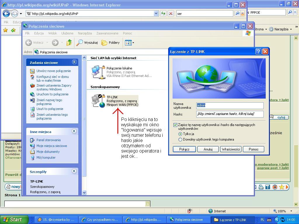Viewport: 299px width, 224px height.
Task: Click the Up folder icon in toolbar
Action: click(x=69, y=43)
